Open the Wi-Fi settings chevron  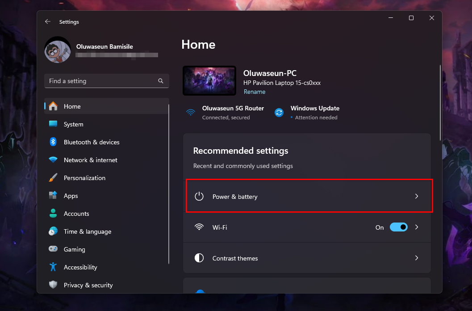coord(416,227)
